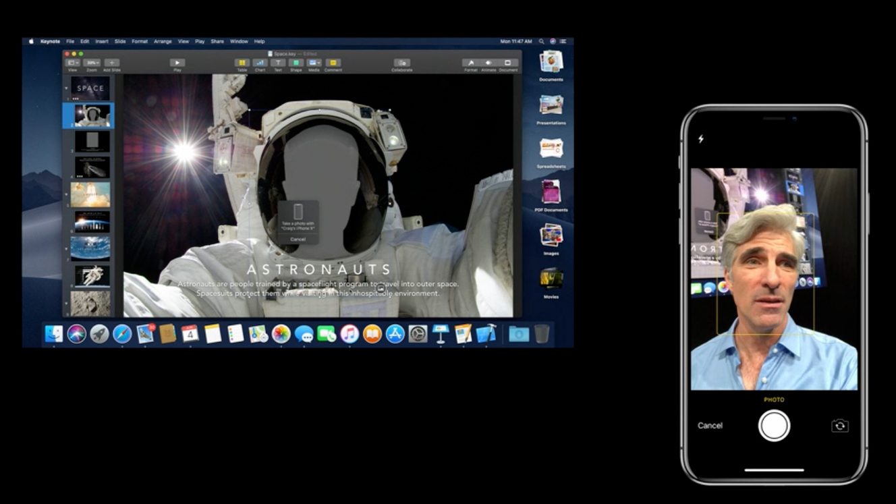Open the Spreadsheets stack on desktop

point(551,149)
